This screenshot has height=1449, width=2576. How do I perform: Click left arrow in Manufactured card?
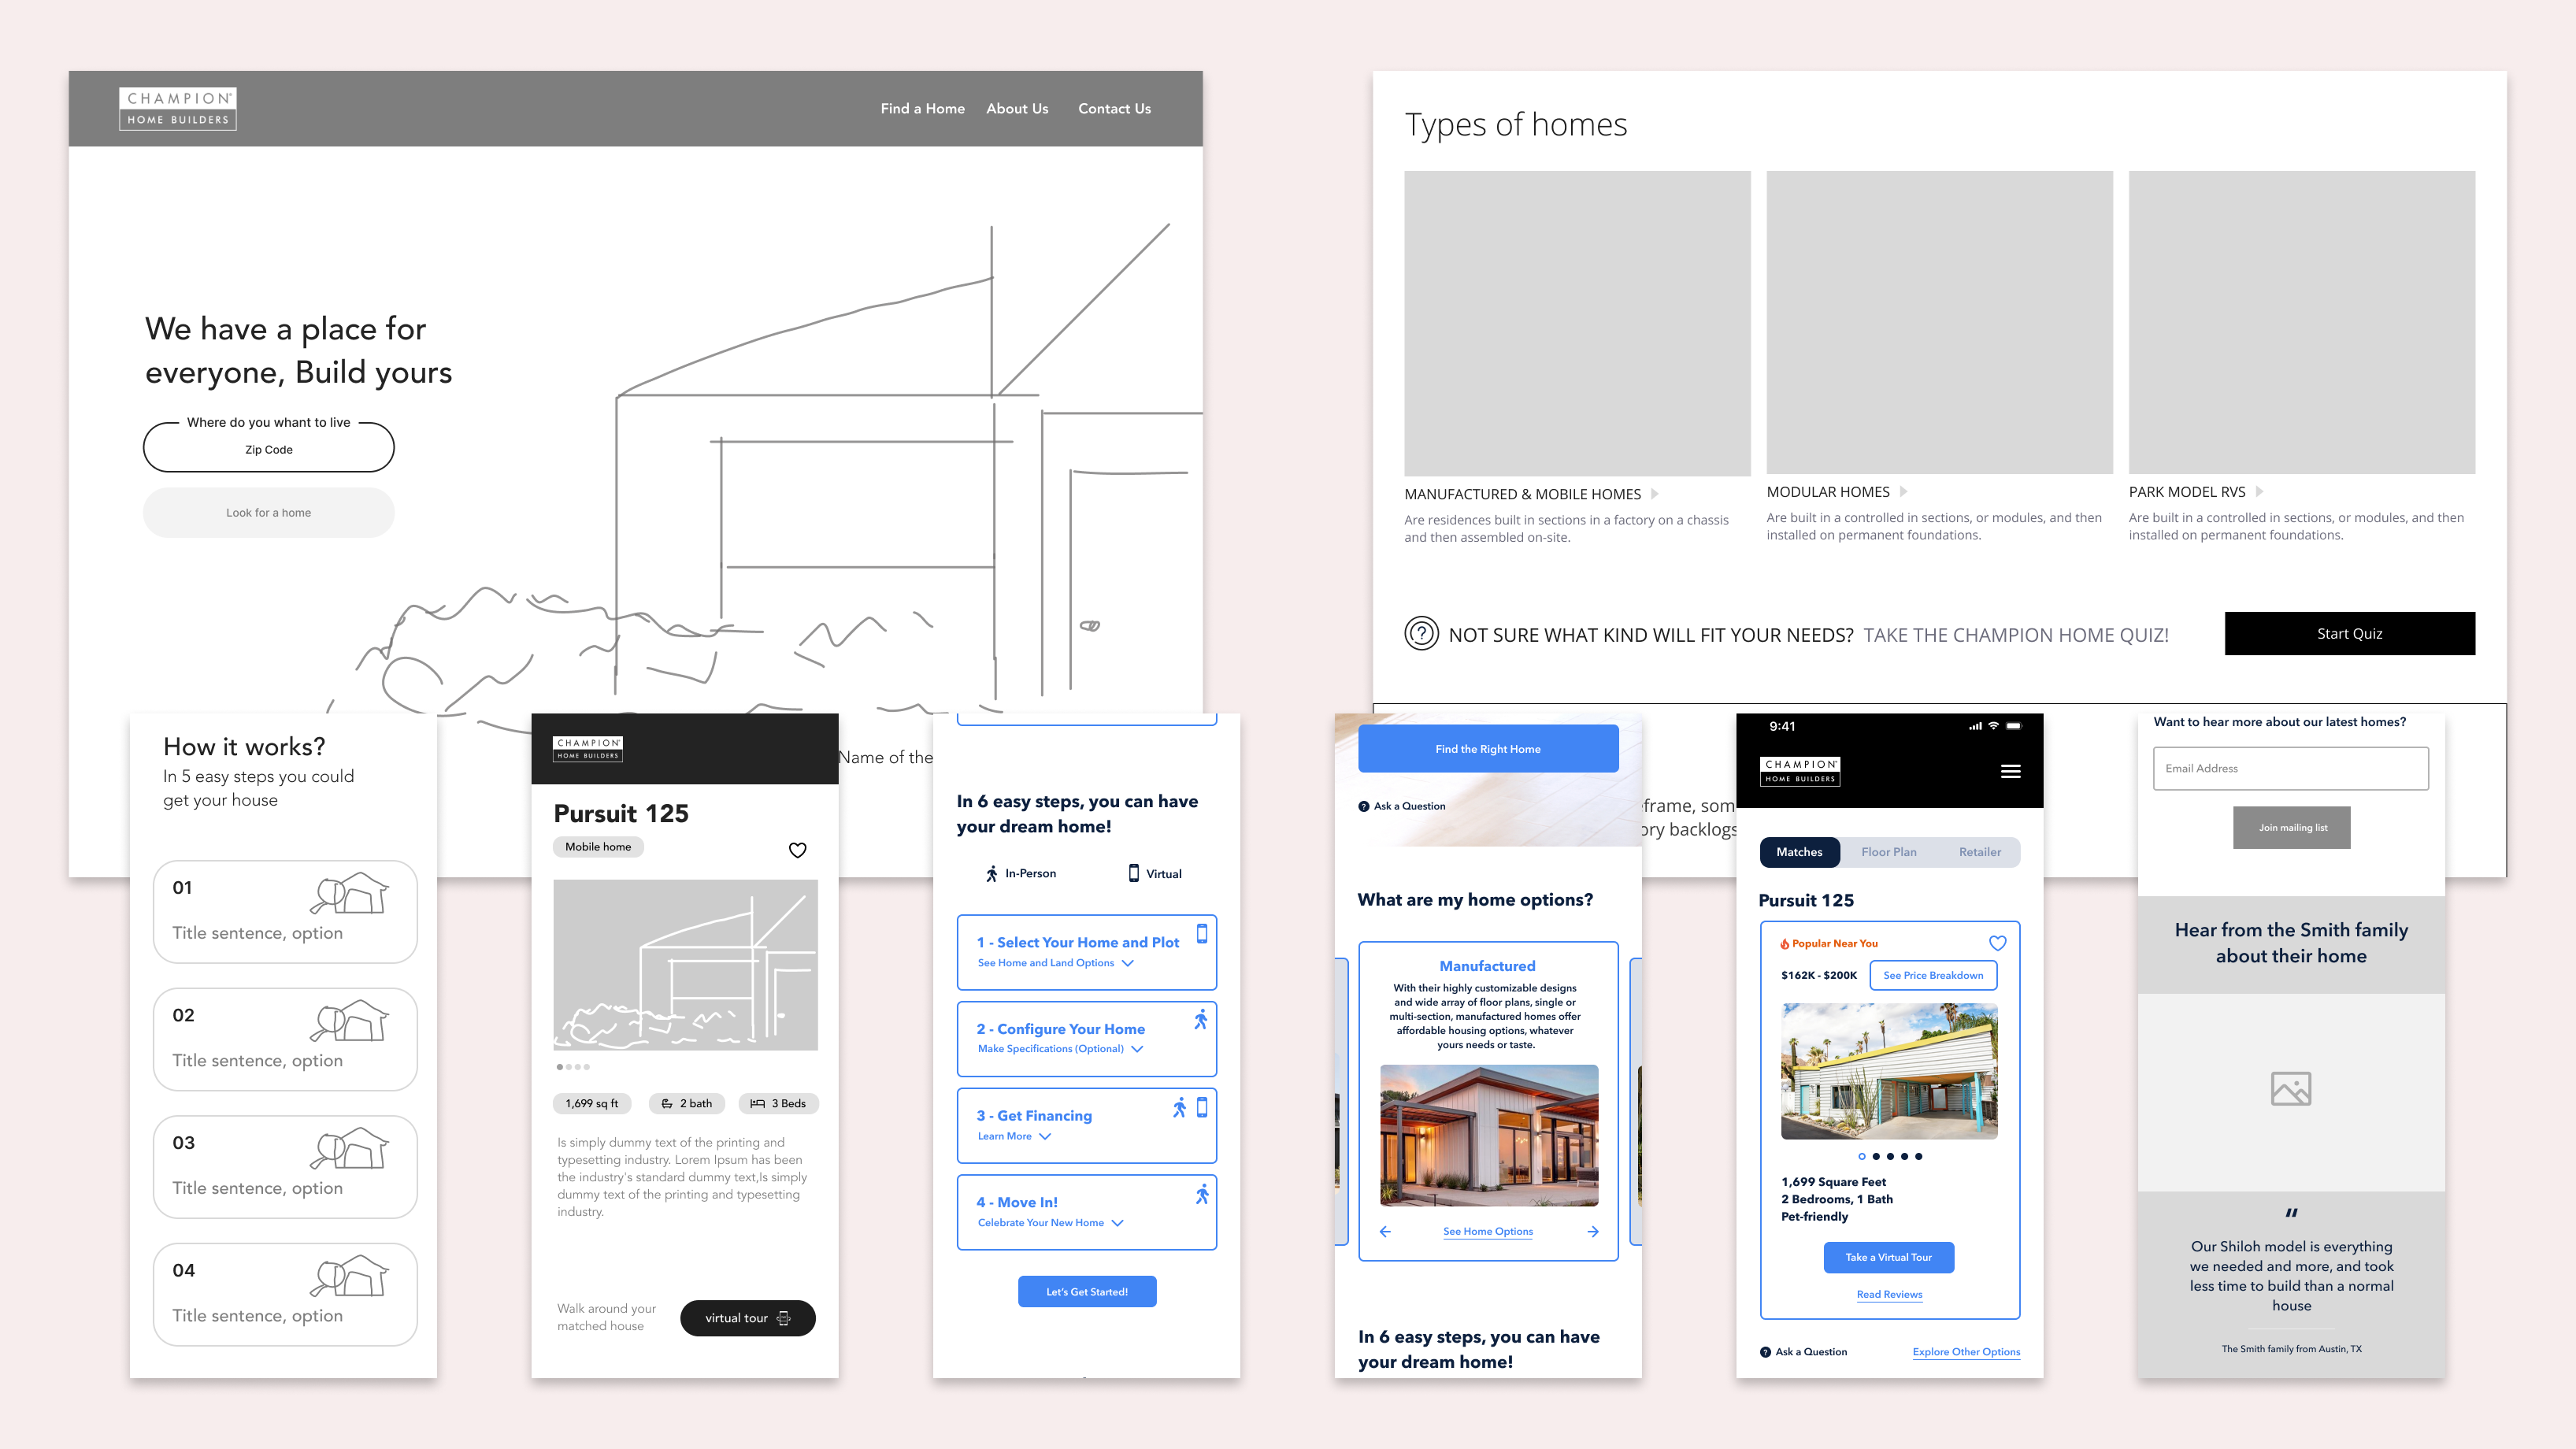[x=1385, y=1231]
